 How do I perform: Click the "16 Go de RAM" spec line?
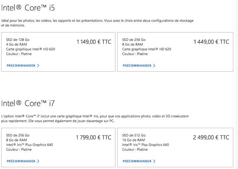pos(134,140)
